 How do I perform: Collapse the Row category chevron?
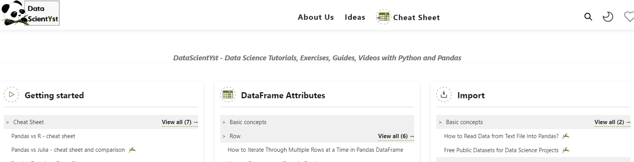[224, 136]
